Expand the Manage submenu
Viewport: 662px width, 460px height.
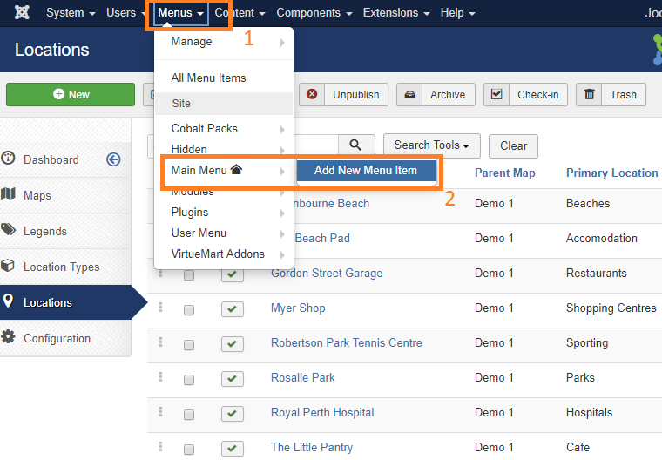224,42
